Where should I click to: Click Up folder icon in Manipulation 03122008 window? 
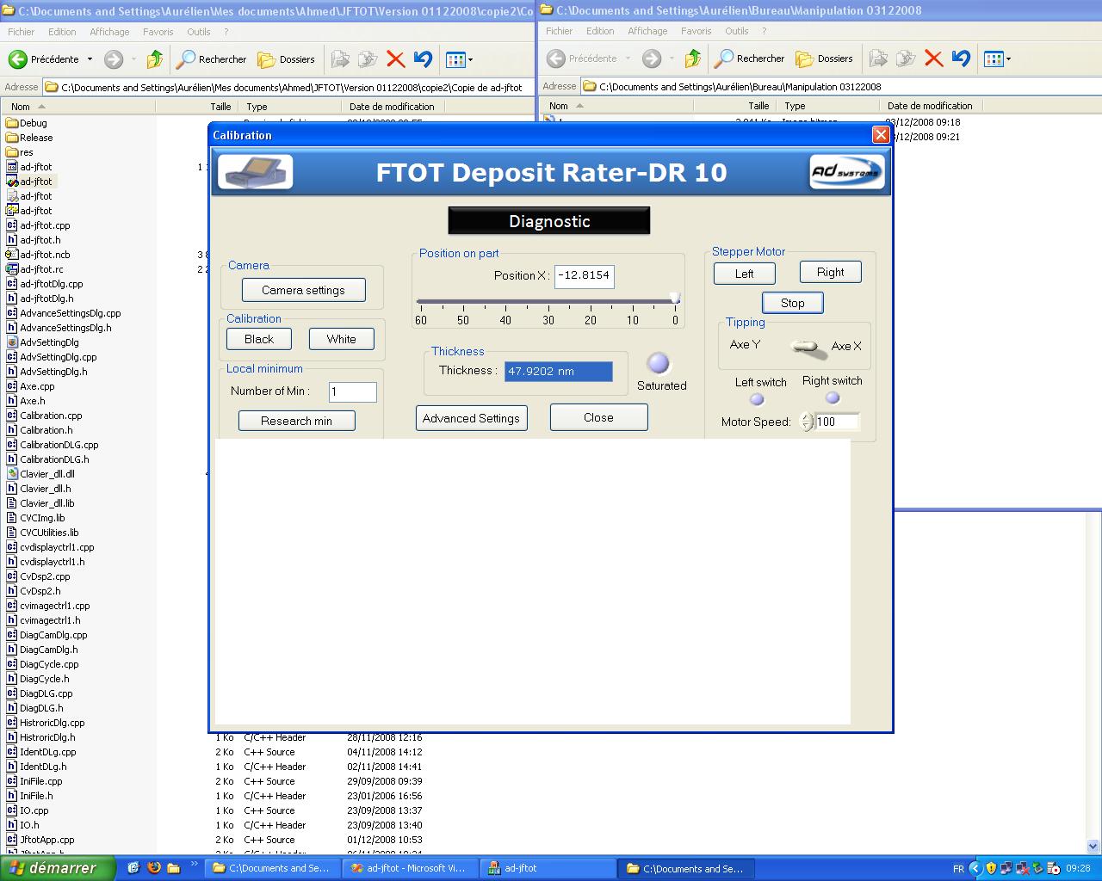coord(693,59)
